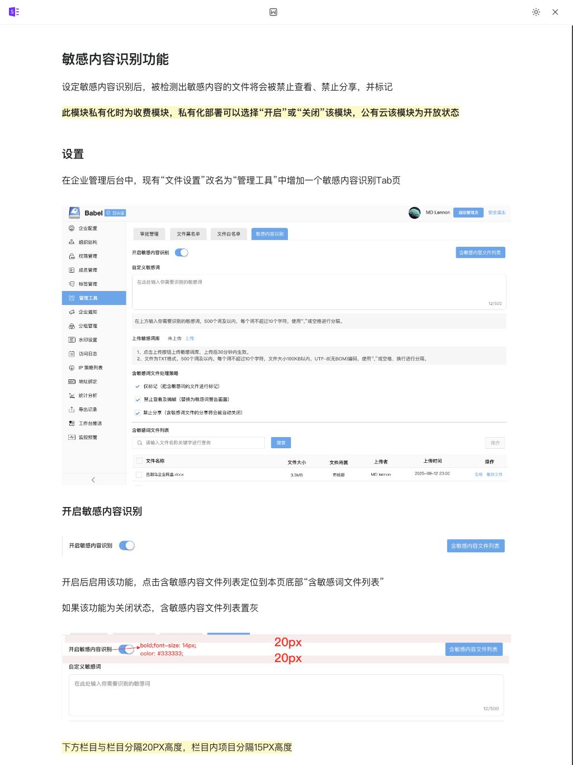Toggle the light/dark theme sun icon
The height and width of the screenshot is (765, 573).
click(x=536, y=12)
